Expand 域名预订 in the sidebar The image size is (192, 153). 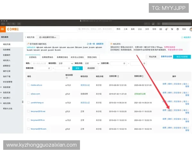point(1,98)
